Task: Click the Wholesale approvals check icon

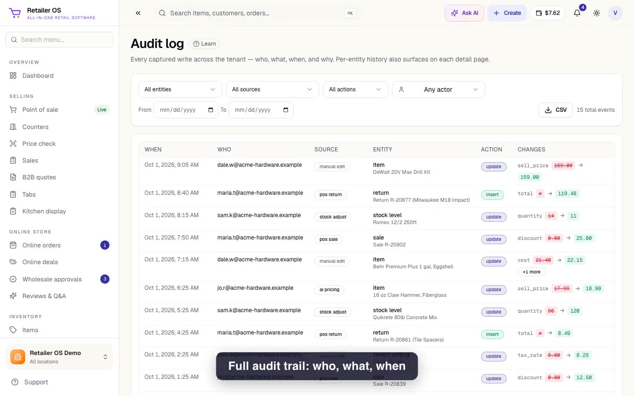Action: (13, 279)
